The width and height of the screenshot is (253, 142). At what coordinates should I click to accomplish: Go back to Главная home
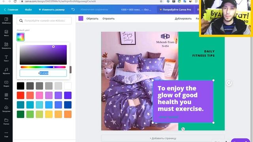tap(11, 9)
